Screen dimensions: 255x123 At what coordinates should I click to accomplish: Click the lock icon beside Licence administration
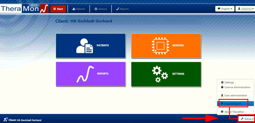(222, 87)
